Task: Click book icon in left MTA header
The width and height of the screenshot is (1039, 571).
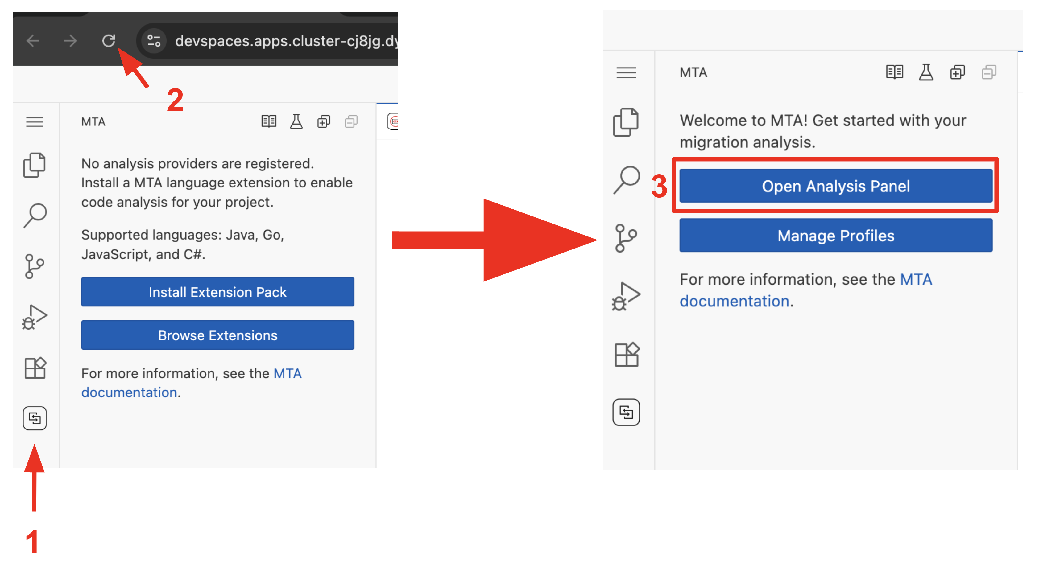Action: tap(269, 121)
